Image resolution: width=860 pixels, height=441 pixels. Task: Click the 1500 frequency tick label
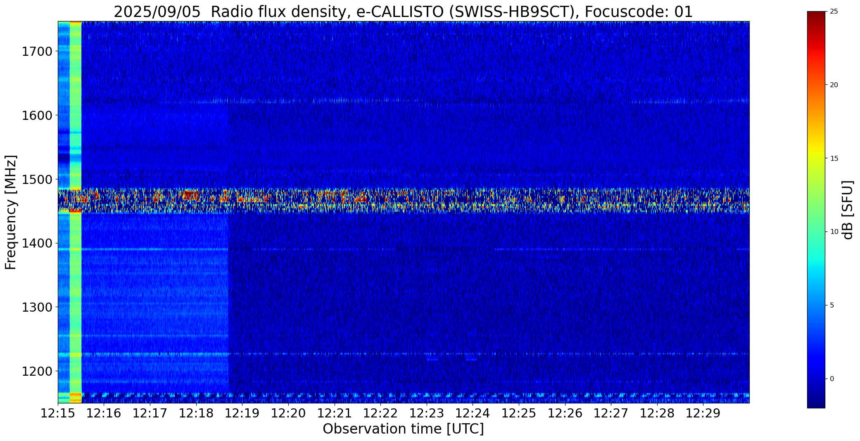coord(37,179)
